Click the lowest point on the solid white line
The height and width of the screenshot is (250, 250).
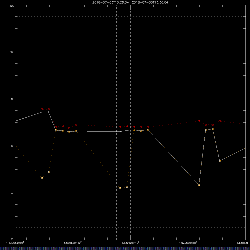click(199, 185)
